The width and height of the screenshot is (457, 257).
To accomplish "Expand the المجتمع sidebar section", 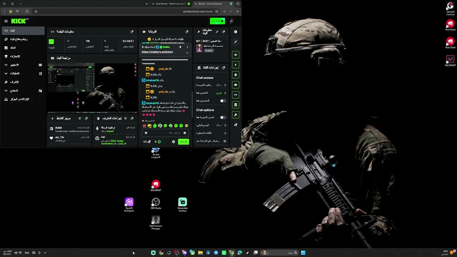I will [23, 91].
